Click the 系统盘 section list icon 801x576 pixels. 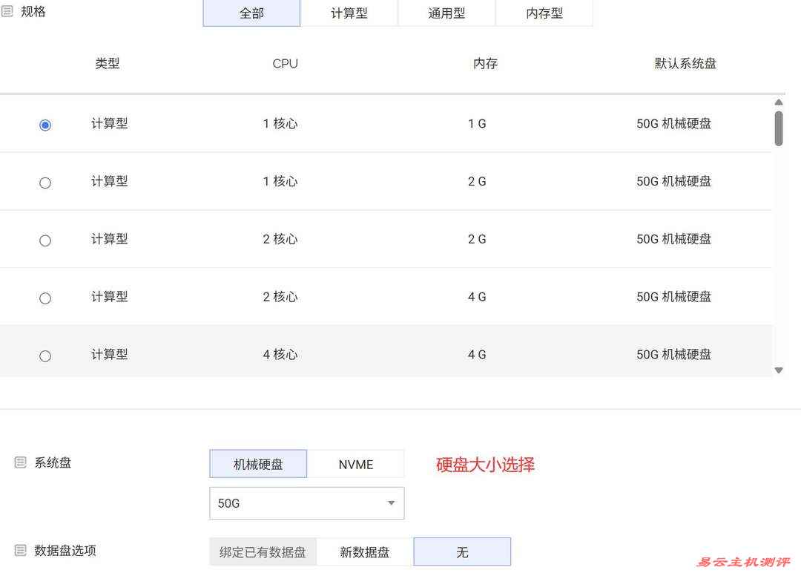(20, 461)
